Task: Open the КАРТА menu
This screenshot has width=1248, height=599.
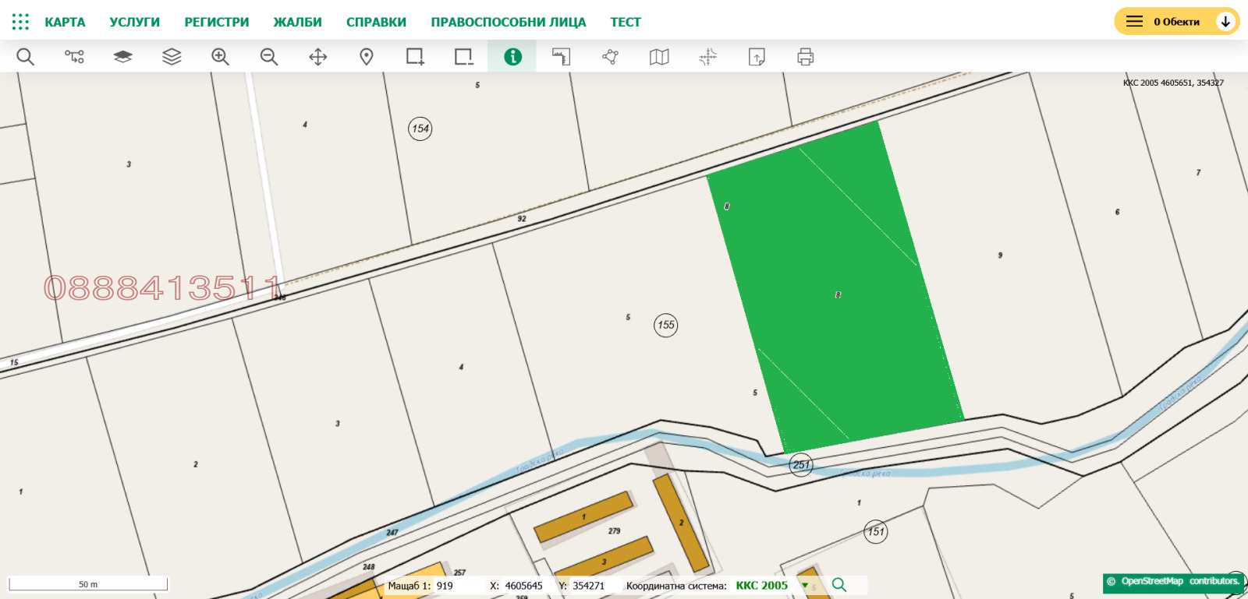Action: coord(65,22)
